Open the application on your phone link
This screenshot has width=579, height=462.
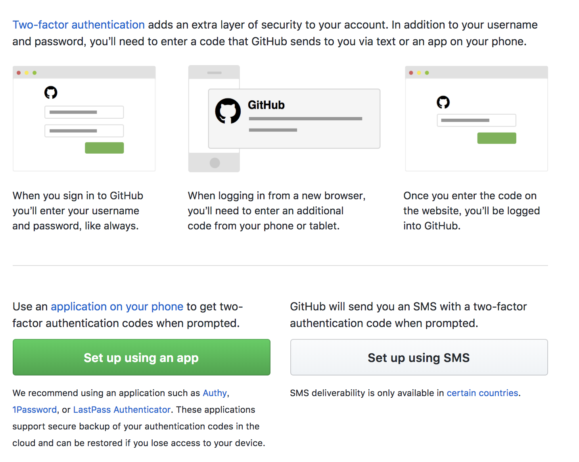pyautogui.click(x=117, y=306)
